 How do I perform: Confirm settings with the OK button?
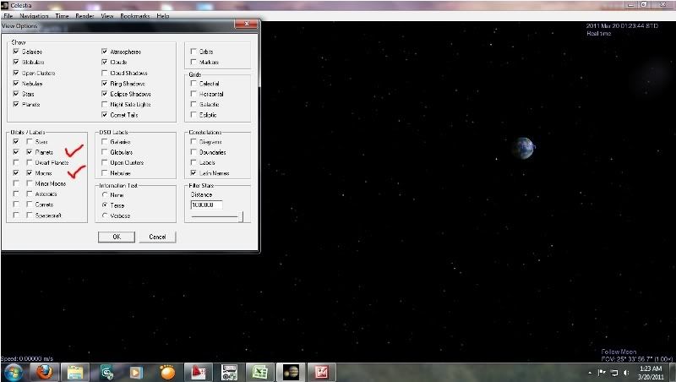tap(117, 237)
